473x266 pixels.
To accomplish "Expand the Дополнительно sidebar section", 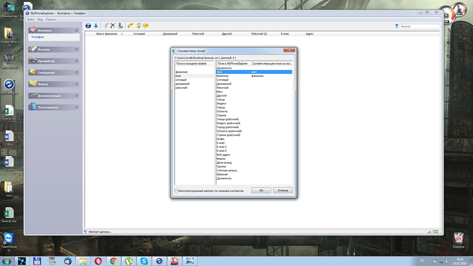I will pos(76,95).
